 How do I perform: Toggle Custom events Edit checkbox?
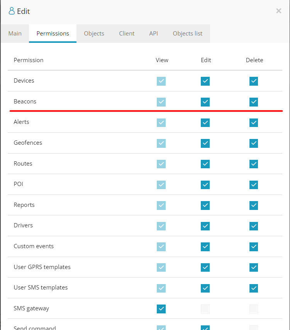(205, 247)
